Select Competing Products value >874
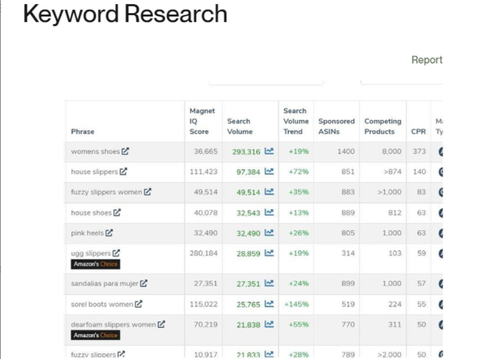The width and height of the screenshot is (479, 359). (x=393, y=172)
